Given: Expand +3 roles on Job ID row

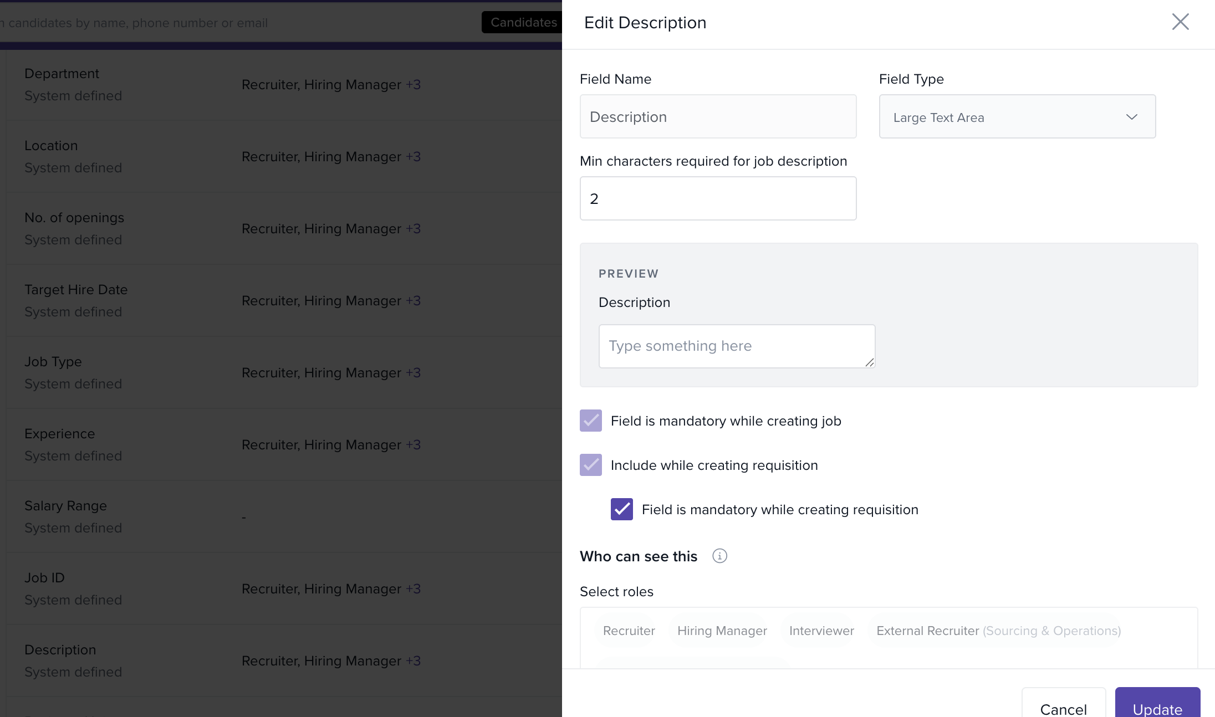Looking at the screenshot, I should pyautogui.click(x=413, y=589).
